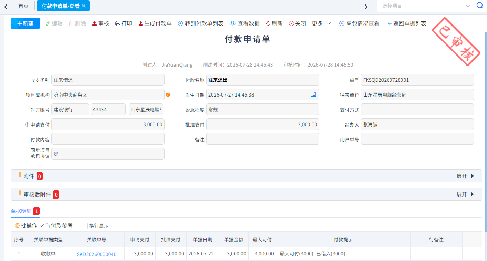Open 转到付款单列表
This screenshot has height=261, width=487.
pyautogui.click(x=201, y=23)
